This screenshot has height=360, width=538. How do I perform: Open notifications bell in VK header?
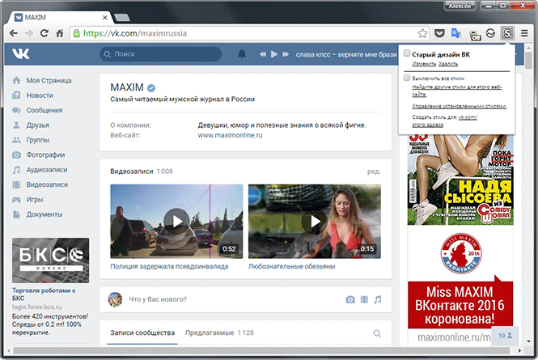click(242, 54)
